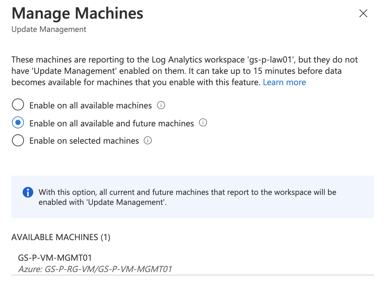Click the 'Update Management' subtitle label
Image resolution: width=386 pixels, height=294 pixels.
[49, 29]
